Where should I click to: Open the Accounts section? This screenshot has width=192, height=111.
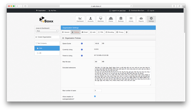90,19
